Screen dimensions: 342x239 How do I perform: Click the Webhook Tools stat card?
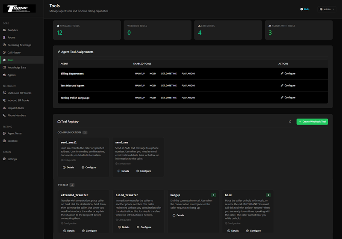(157, 30)
